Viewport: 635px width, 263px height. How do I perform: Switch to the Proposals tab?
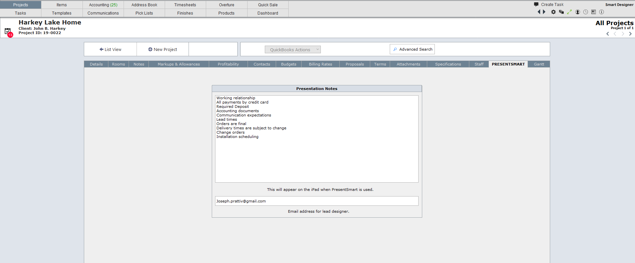click(355, 64)
